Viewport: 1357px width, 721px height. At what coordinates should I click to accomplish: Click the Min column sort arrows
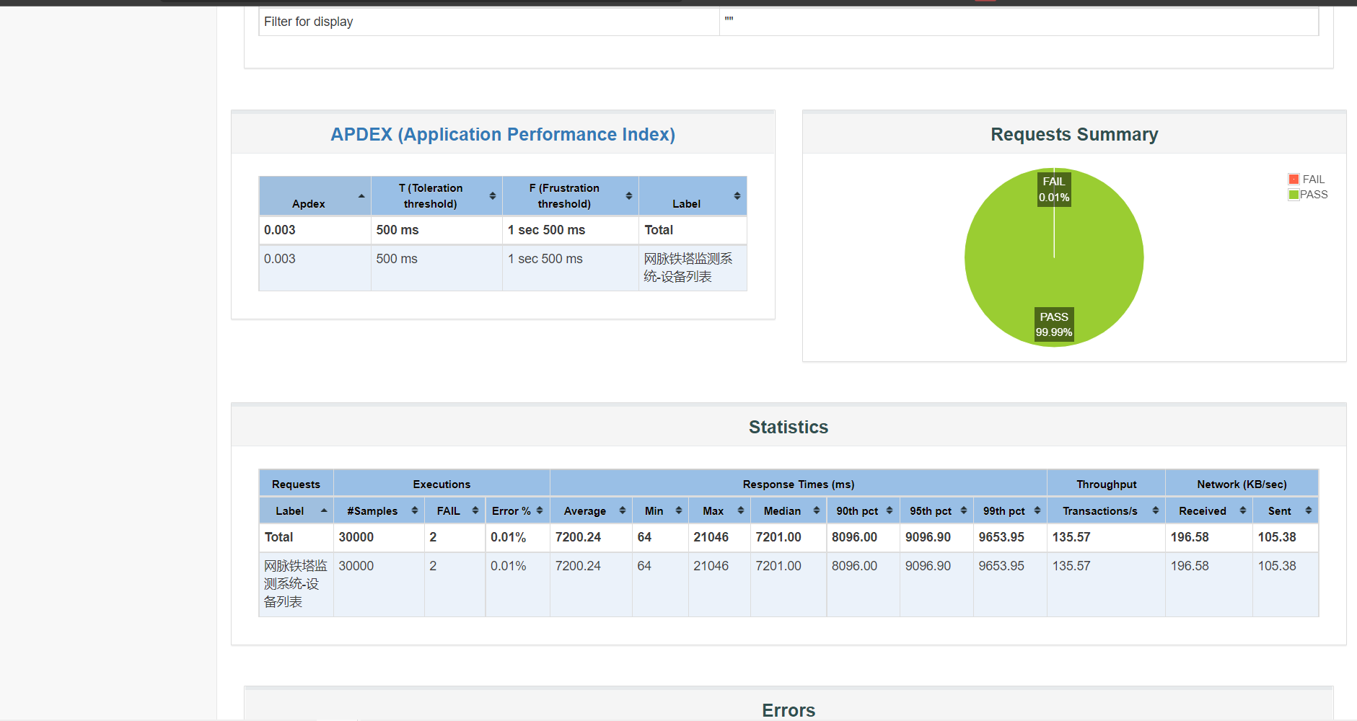tap(679, 510)
